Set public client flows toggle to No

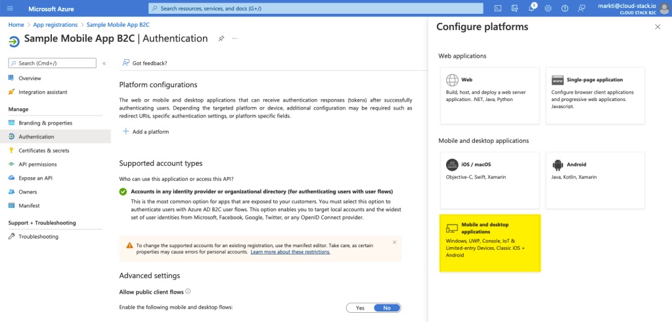coord(387,308)
